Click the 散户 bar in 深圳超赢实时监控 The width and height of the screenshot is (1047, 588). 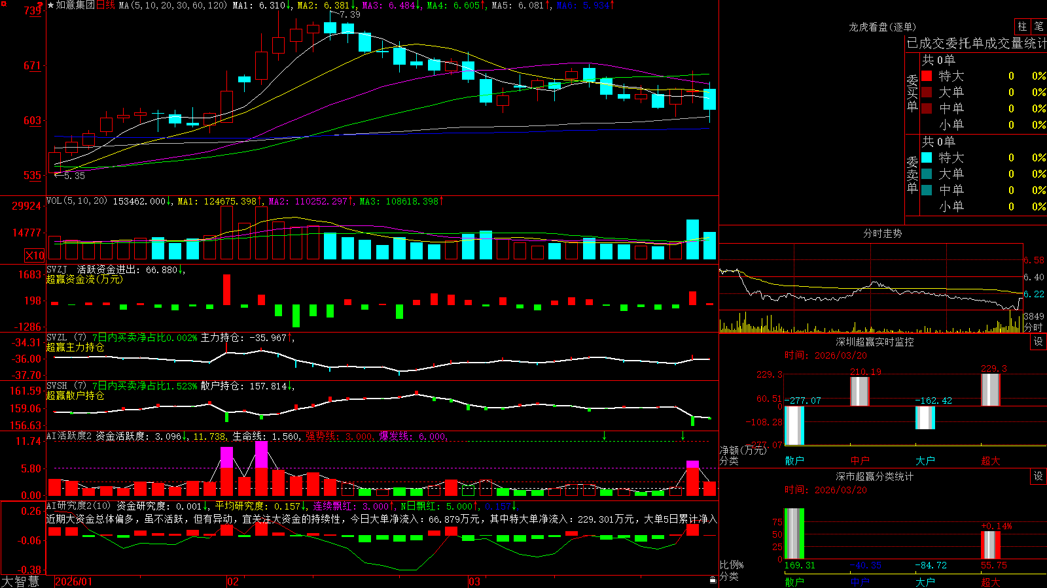(794, 425)
